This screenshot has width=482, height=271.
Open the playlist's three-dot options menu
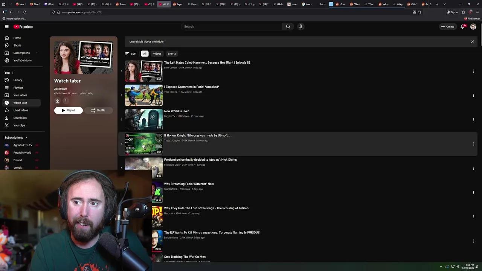click(x=66, y=100)
